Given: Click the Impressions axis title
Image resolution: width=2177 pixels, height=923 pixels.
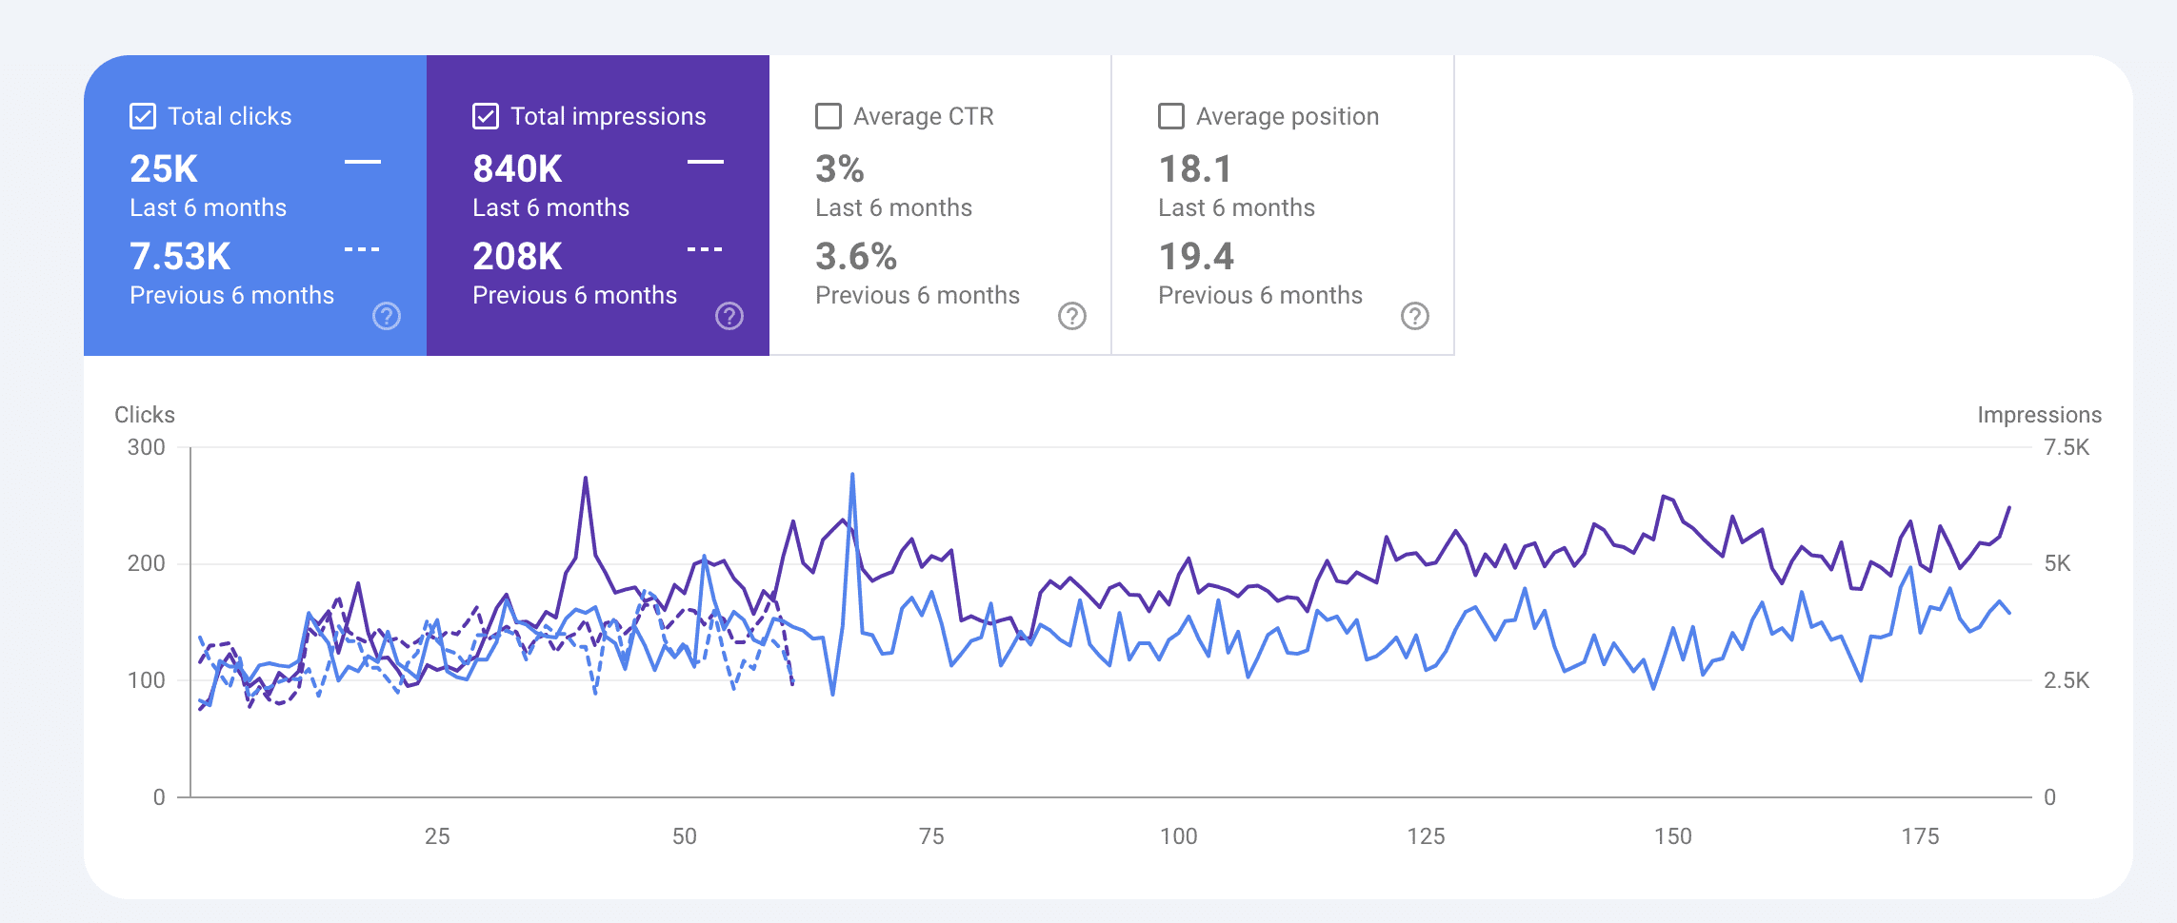Looking at the screenshot, I should [2039, 415].
